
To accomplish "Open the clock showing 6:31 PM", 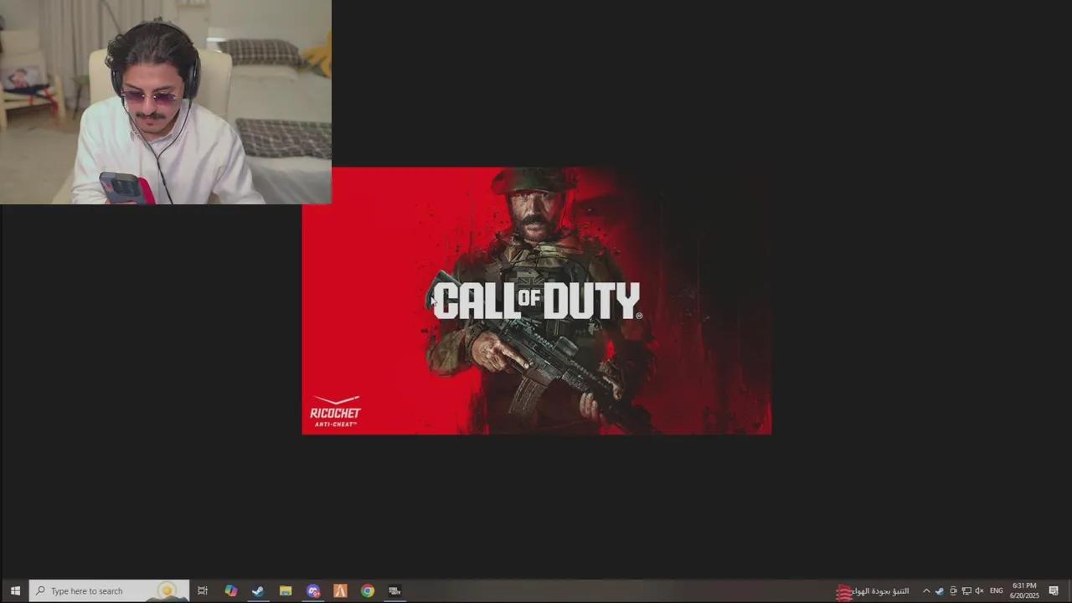I will (x=1024, y=590).
